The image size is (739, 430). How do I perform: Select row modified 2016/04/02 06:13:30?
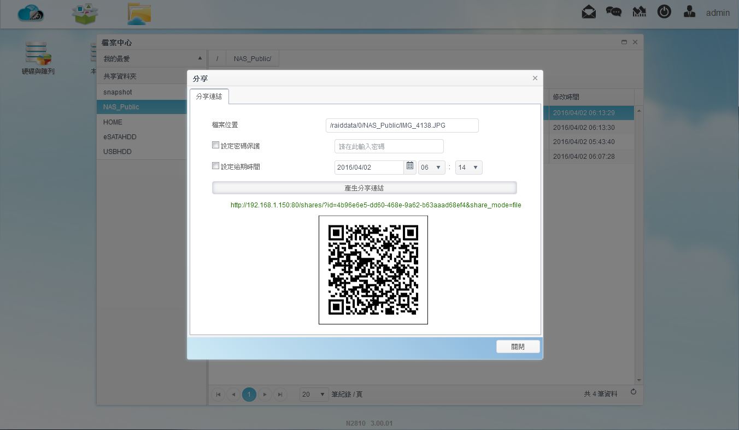tap(591, 127)
